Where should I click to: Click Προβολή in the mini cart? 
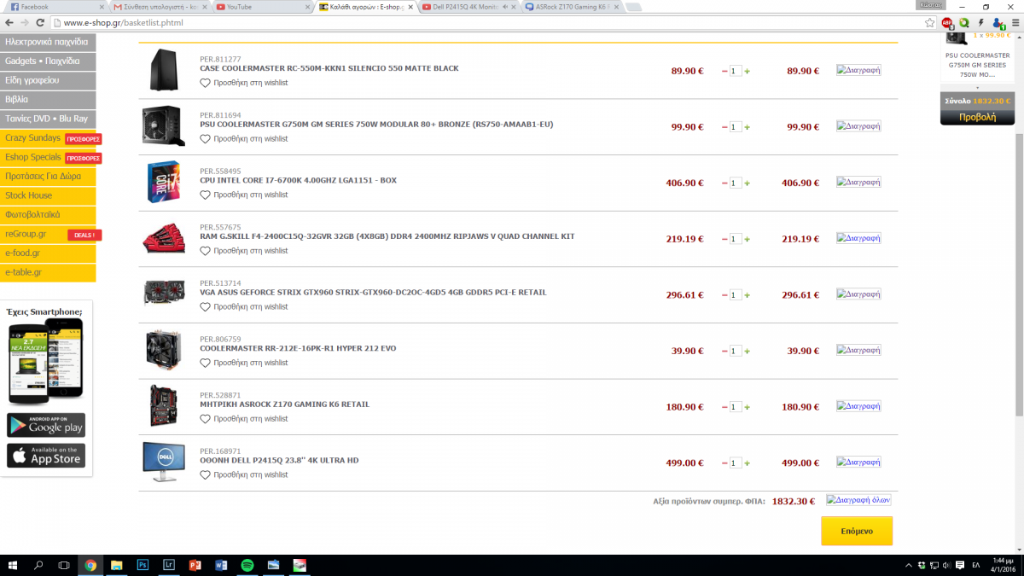pos(977,118)
